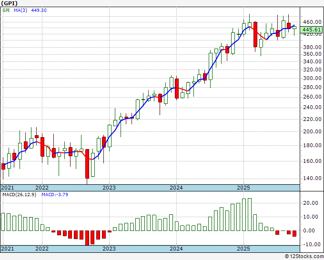Click the 320.00 price axis label
This screenshot has width=324, height=260.
[x=312, y=70]
